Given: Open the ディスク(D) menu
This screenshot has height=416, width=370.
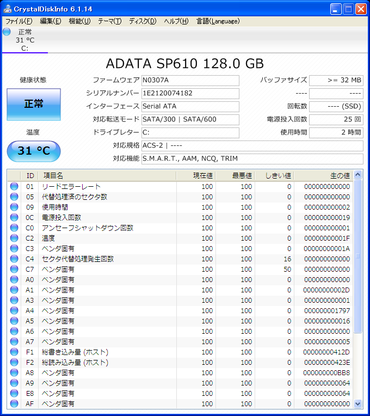Looking at the screenshot, I should click(143, 21).
